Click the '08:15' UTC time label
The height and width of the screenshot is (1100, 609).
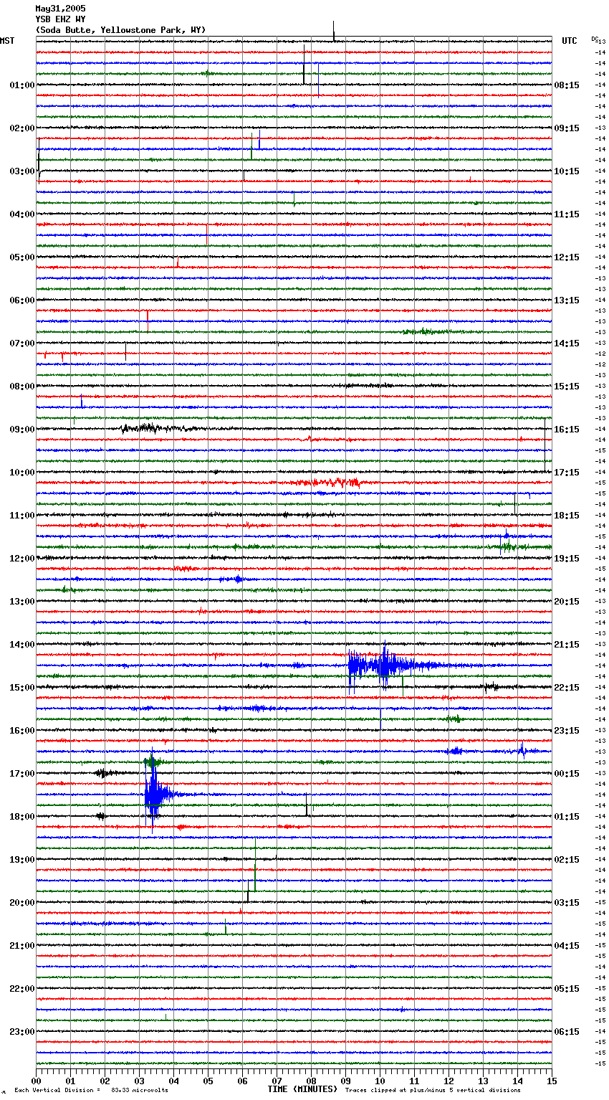567,85
